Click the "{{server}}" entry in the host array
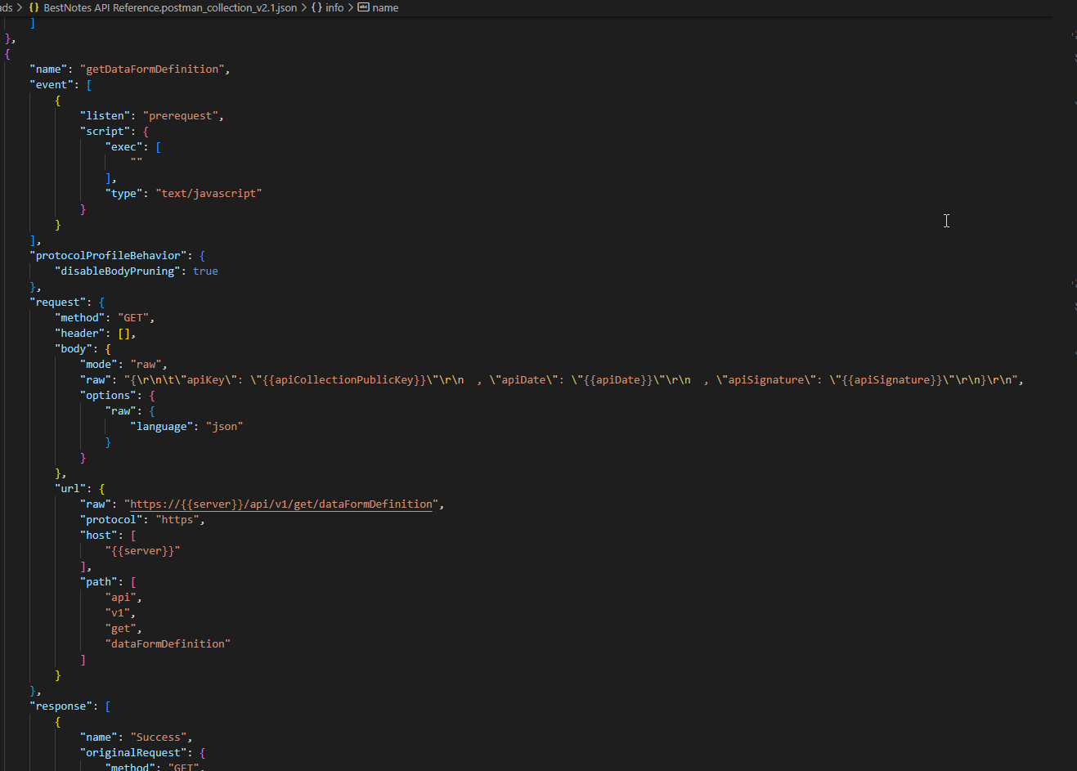 [143, 550]
